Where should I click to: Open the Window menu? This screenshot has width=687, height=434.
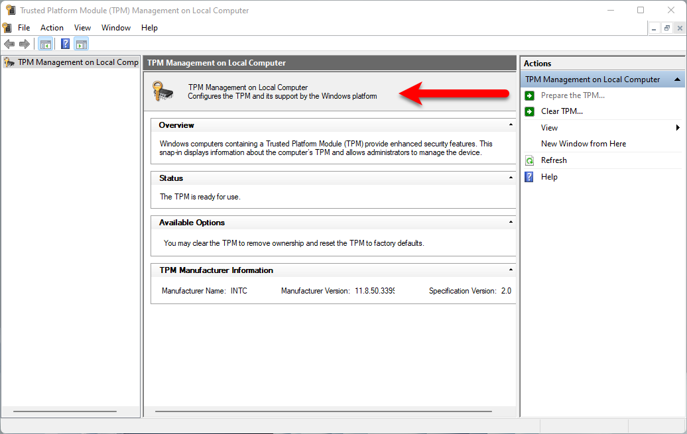pyautogui.click(x=116, y=28)
